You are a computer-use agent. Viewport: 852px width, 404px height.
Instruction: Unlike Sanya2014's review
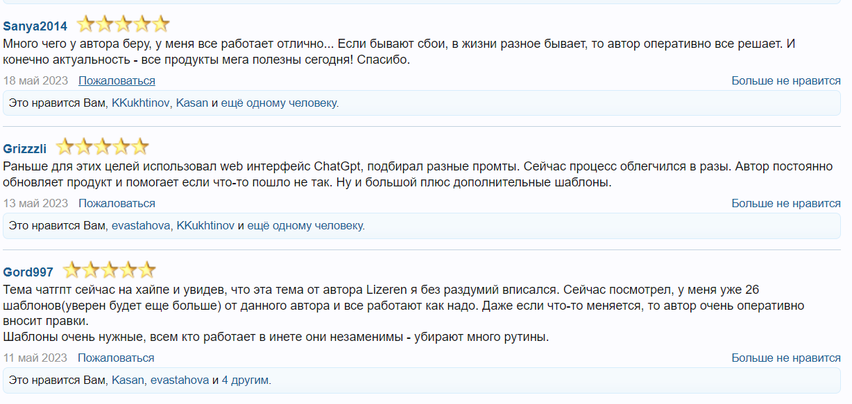(785, 80)
